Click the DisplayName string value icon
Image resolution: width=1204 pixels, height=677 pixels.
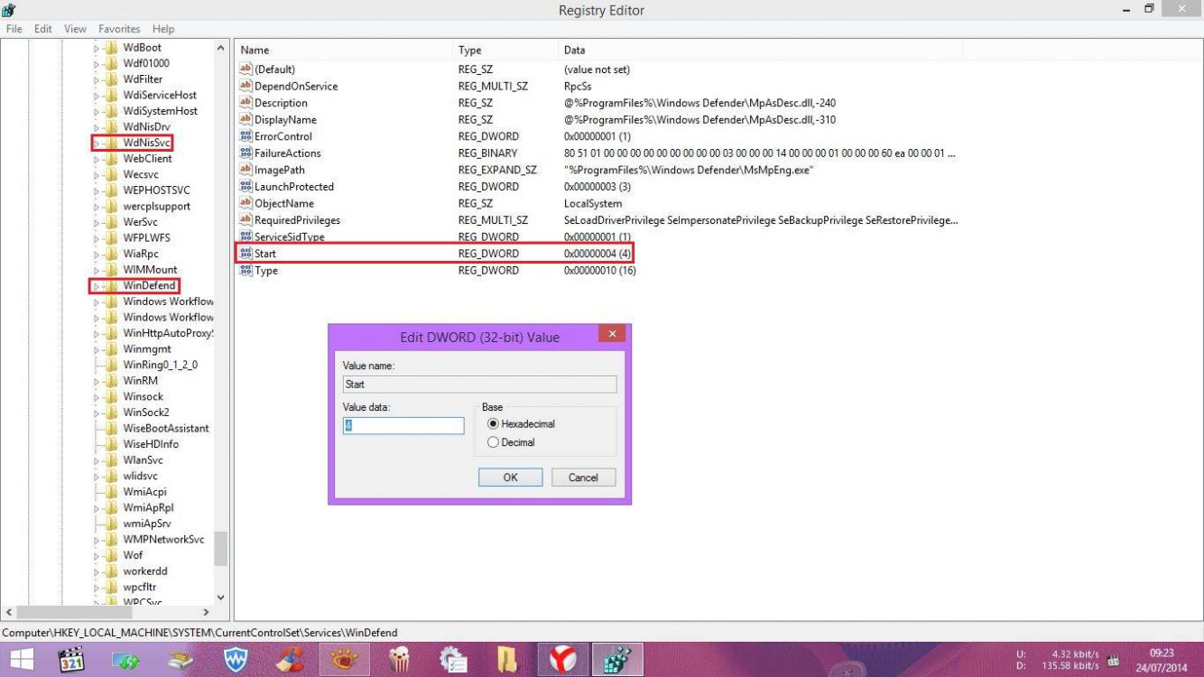pos(245,119)
